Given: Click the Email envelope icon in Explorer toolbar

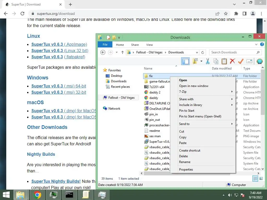Looking at the screenshot, I should 249,61.
